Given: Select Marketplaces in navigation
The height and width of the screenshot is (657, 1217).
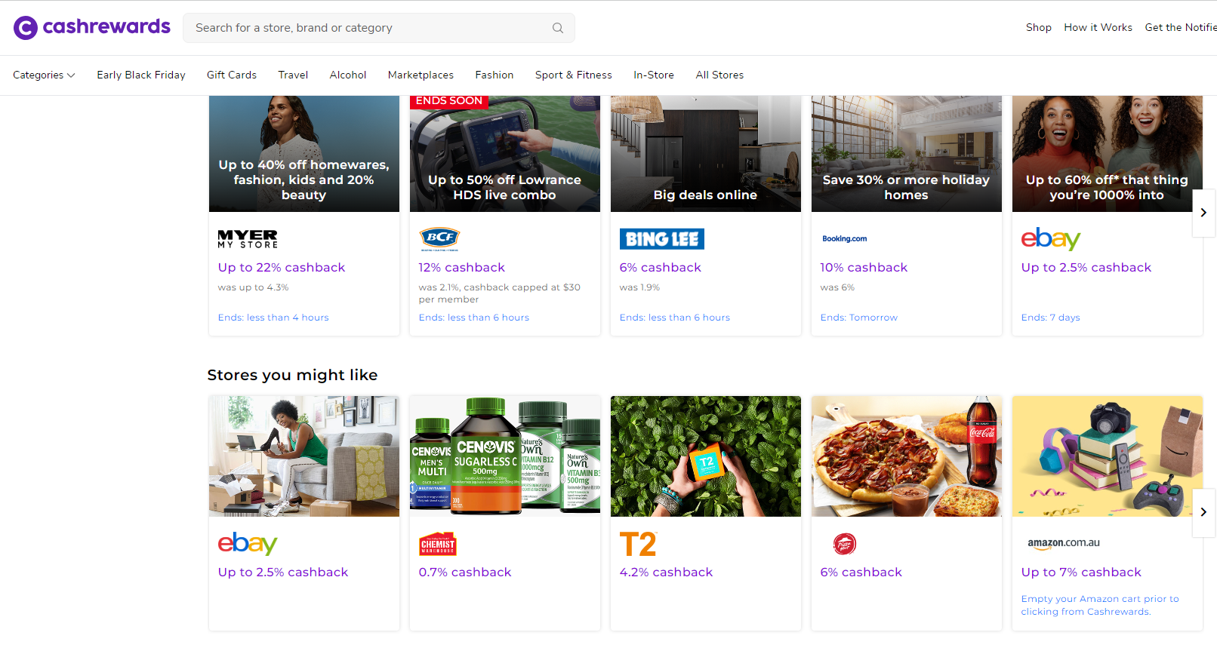Looking at the screenshot, I should click(x=421, y=75).
